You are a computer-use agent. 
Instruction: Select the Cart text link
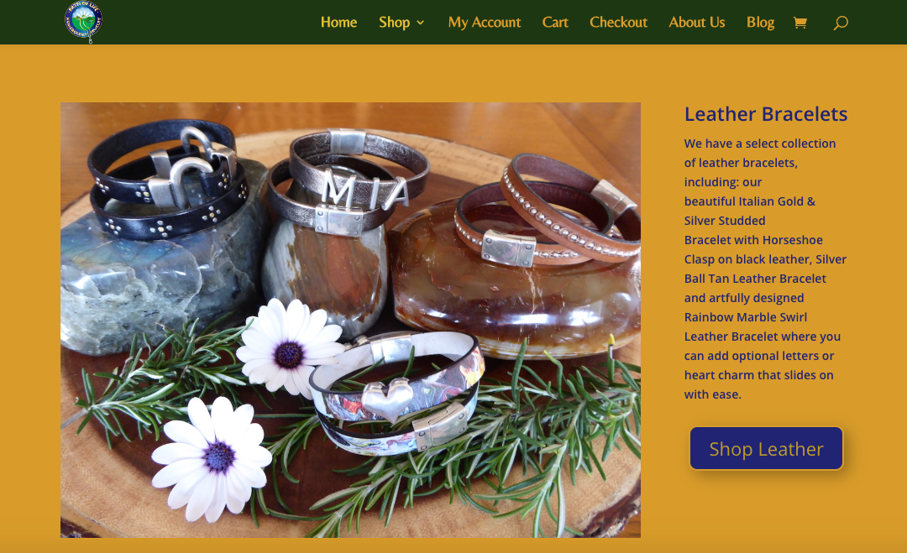point(555,23)
